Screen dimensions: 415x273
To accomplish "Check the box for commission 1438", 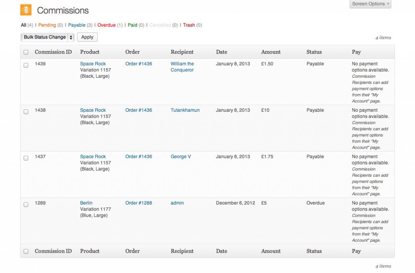I will point(26,112).
